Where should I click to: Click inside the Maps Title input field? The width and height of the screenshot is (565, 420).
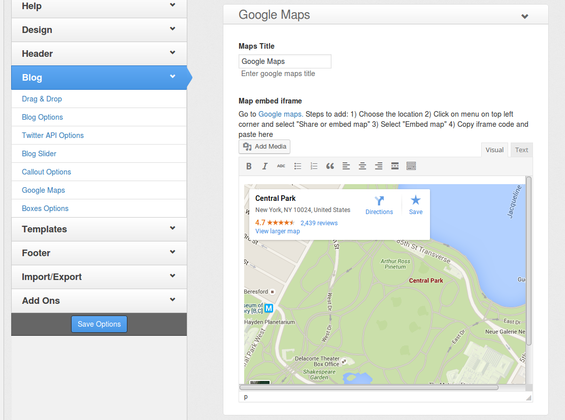[x=285, y=61]
